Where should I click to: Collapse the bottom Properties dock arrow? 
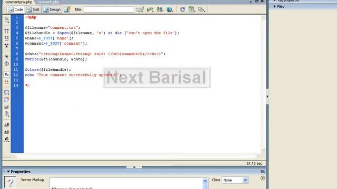coord(134,167)
